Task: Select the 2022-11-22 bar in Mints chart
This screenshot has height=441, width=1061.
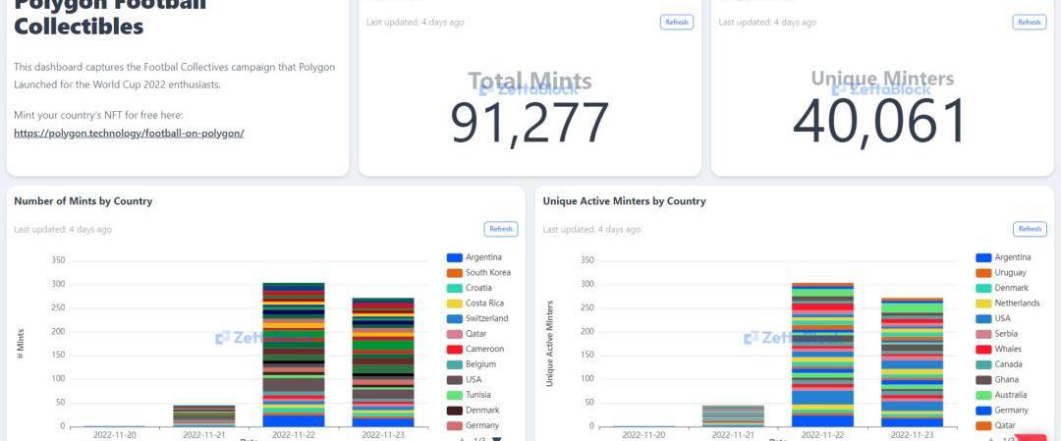Action: [x=294, y=354]
